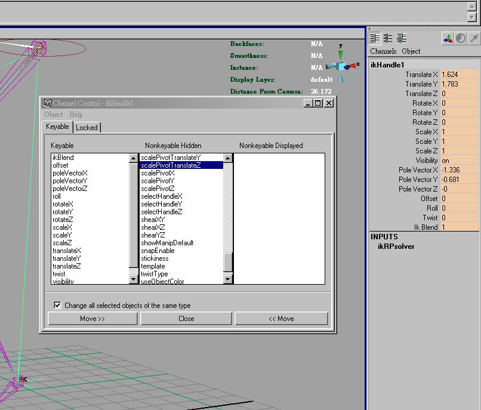Select the Twist channel label
Viewport: 481px width, 410px height.
pyautogui.click(x=430, y=218)
